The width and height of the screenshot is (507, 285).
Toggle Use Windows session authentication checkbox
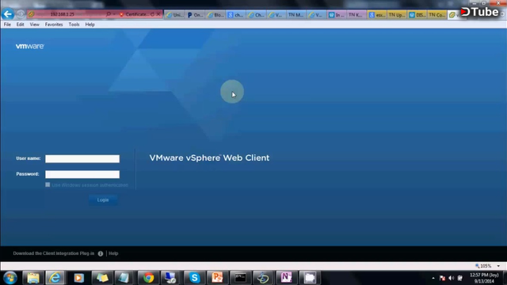point(48,184)
